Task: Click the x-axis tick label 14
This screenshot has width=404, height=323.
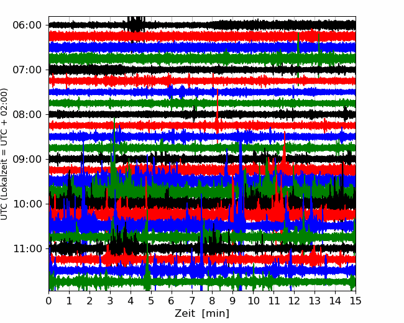Action: [335, 301]
